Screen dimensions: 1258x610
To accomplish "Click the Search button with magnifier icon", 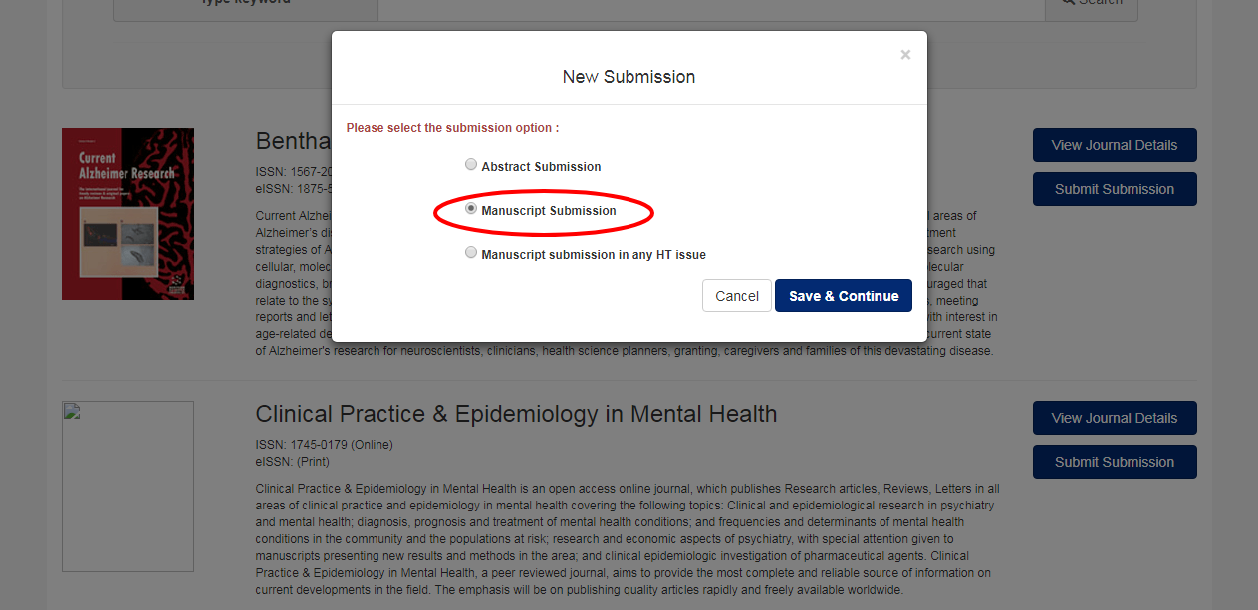I will pos(1091,5).
